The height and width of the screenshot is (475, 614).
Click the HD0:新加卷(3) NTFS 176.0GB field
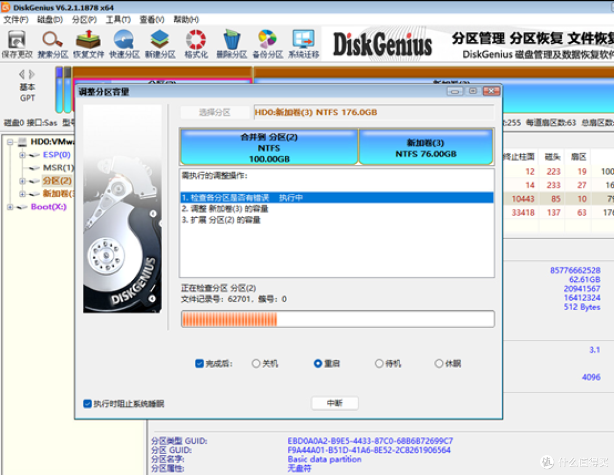[x=374, y=113]
